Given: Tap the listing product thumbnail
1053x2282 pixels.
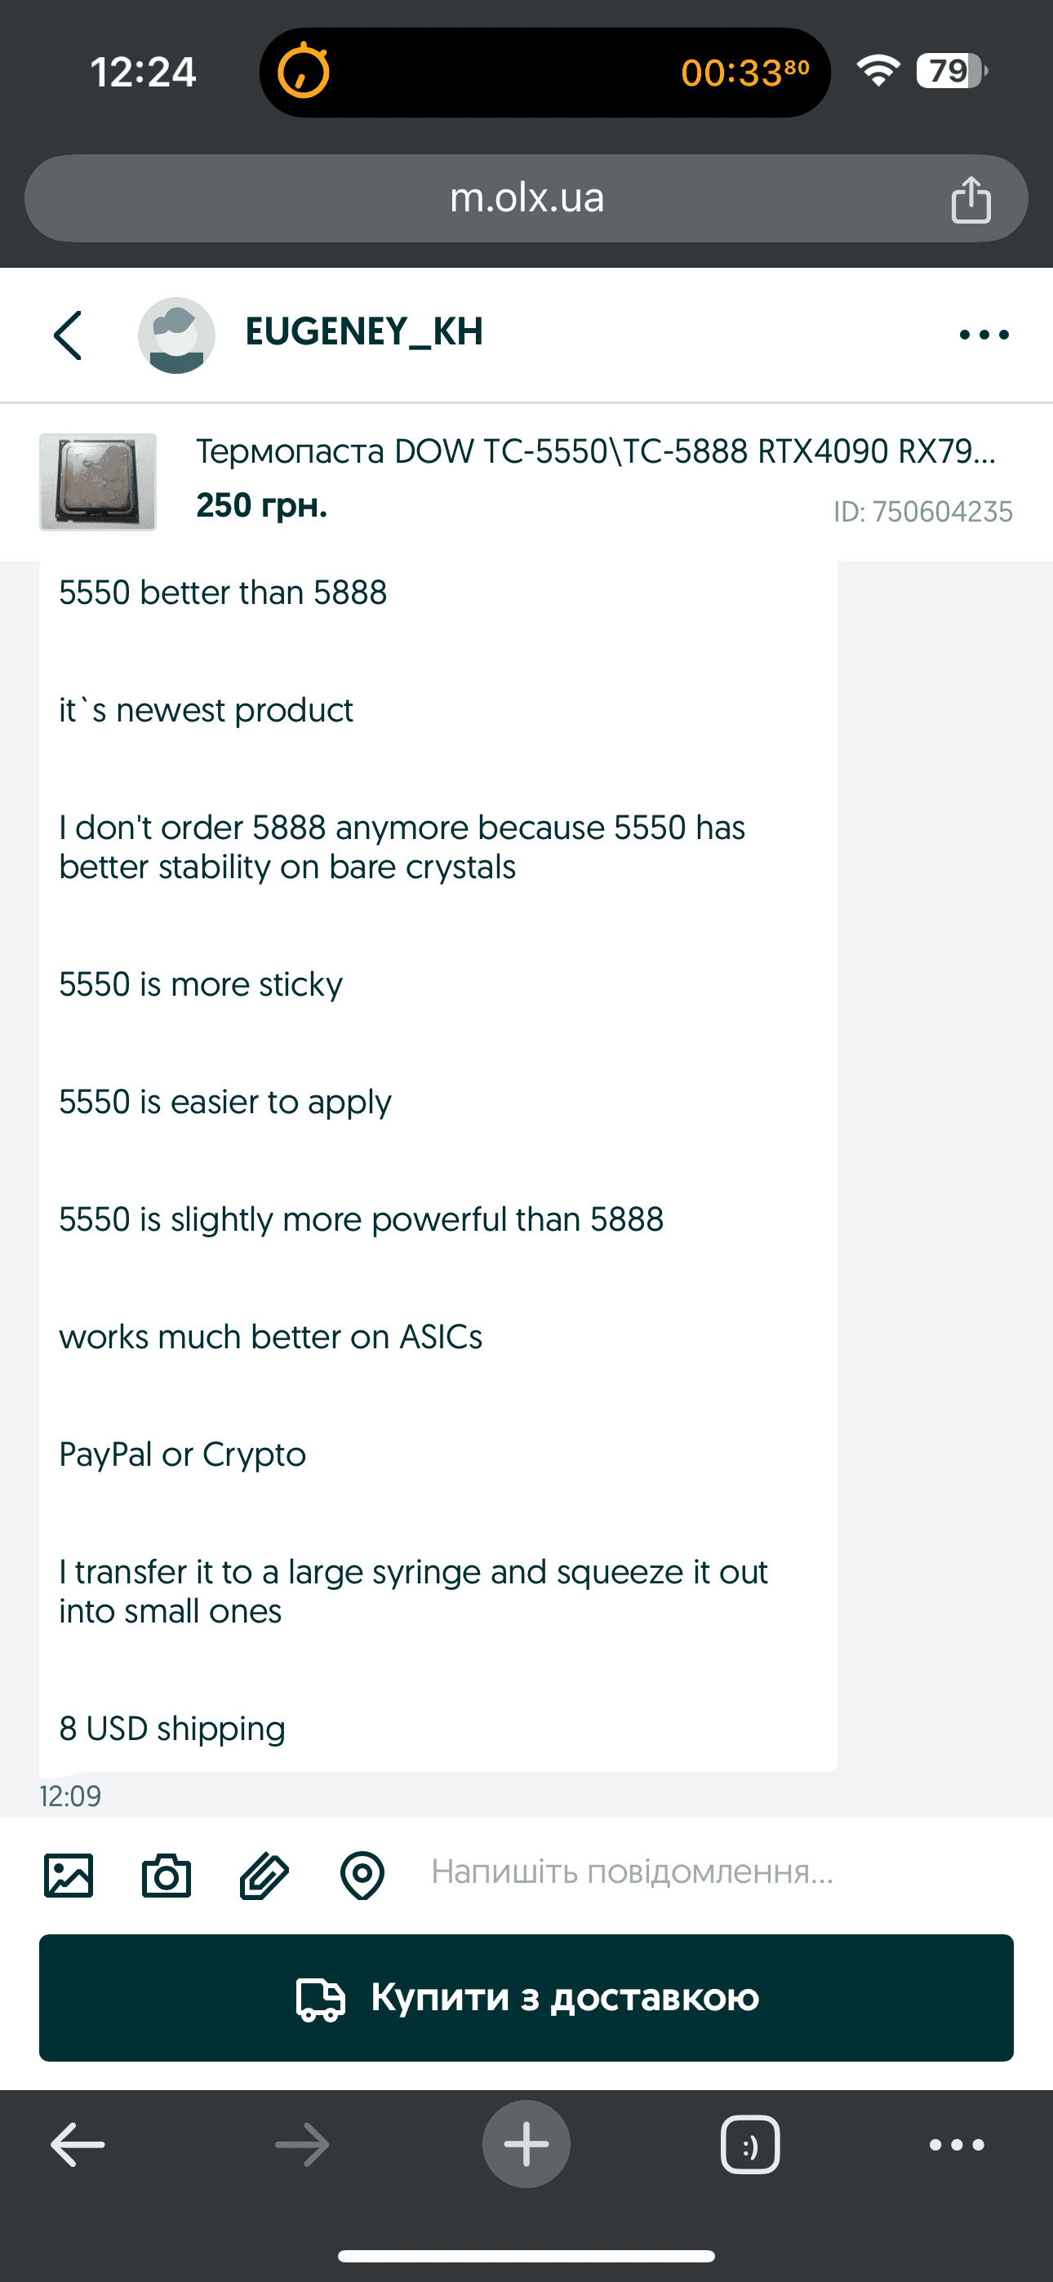Looking at the screenshot, I should (97, 482).
